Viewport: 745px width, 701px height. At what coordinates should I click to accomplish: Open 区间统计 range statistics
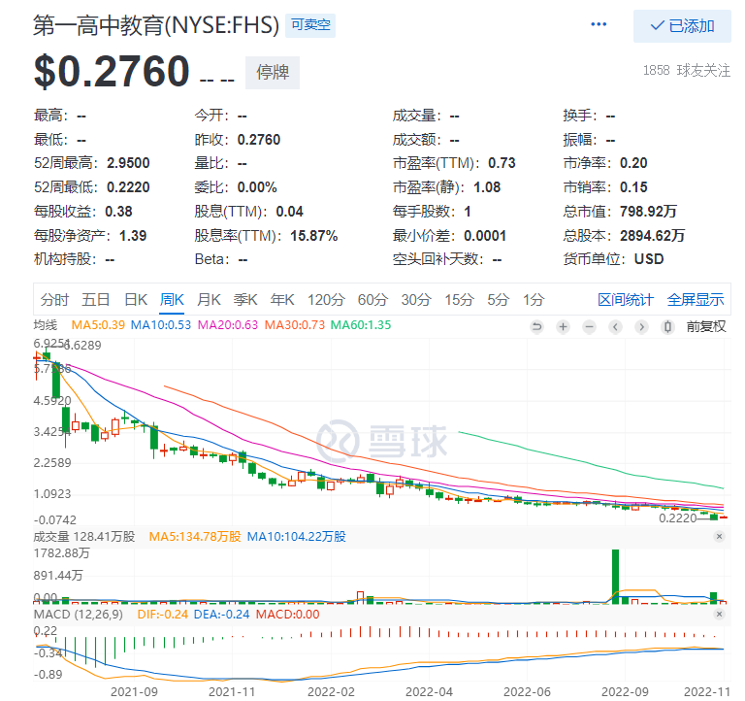626,300
